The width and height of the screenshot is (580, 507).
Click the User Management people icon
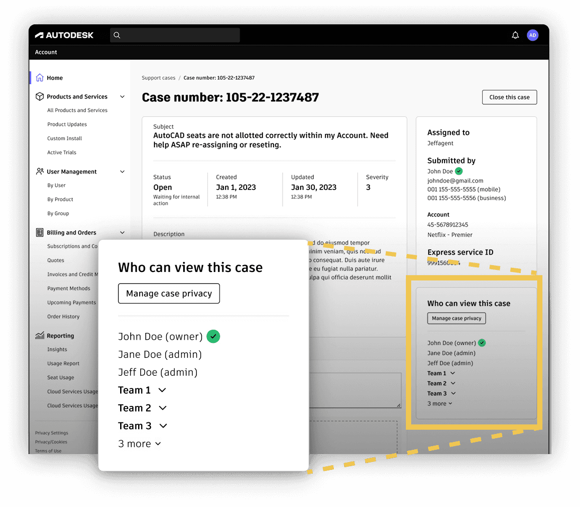(40, 171)
